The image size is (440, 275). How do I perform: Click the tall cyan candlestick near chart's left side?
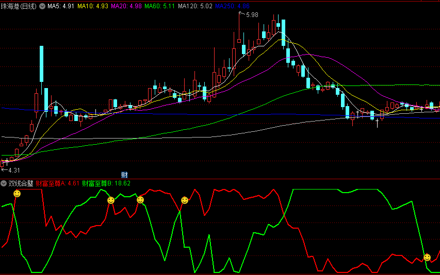42,64
